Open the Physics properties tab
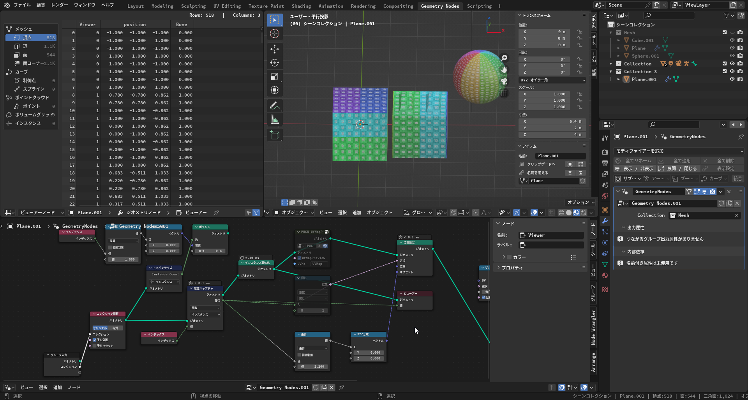This screenshot has width=748, height=400. [605, 243]
